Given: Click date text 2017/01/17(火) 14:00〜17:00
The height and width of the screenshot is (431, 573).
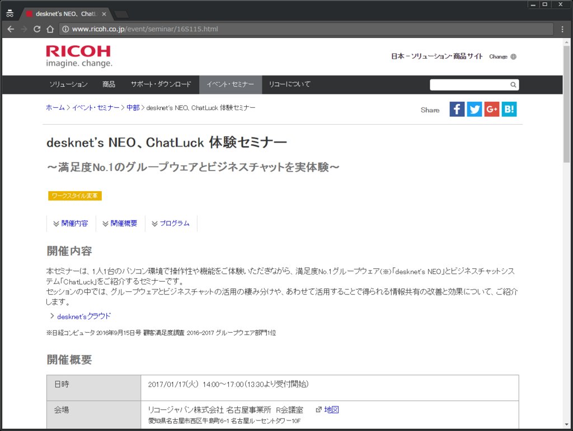Looking at the screenshot, I should click(195, 384).
